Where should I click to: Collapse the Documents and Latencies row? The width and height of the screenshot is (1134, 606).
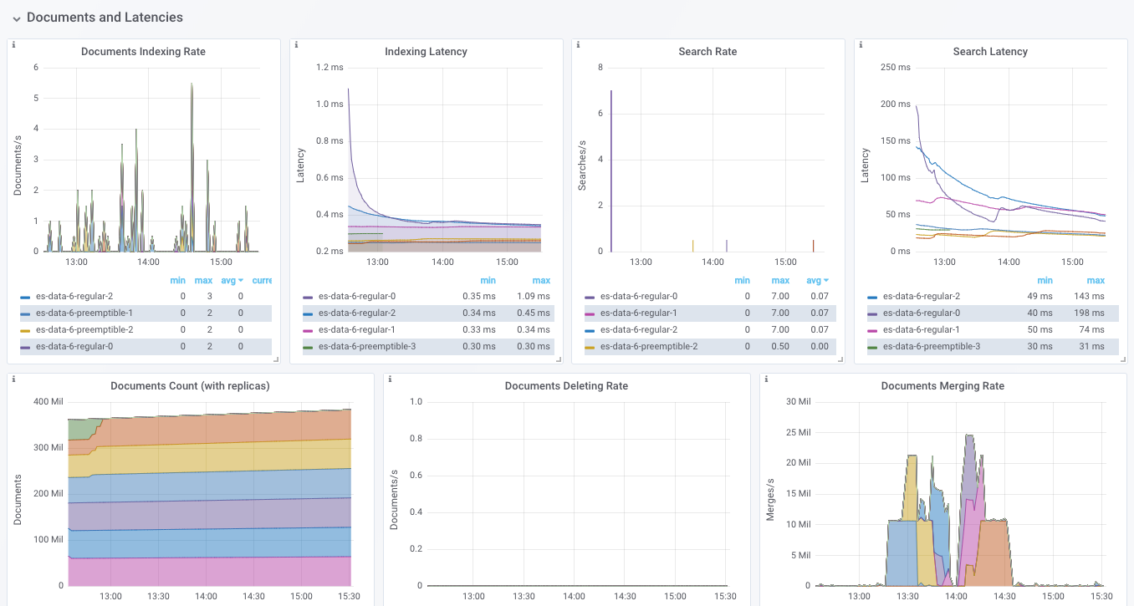point(16,18)
